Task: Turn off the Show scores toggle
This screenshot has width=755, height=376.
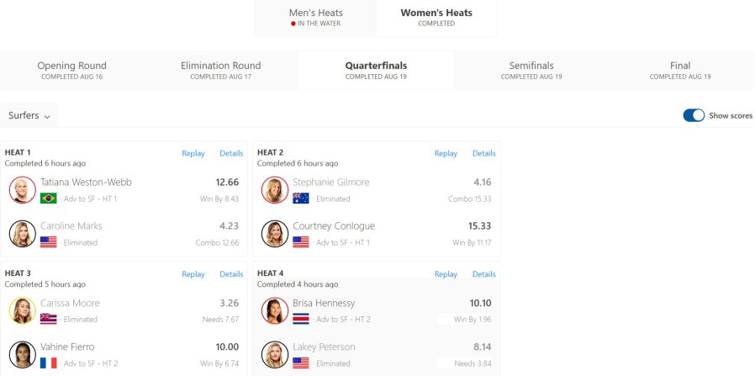Action: tap(694, 115)
